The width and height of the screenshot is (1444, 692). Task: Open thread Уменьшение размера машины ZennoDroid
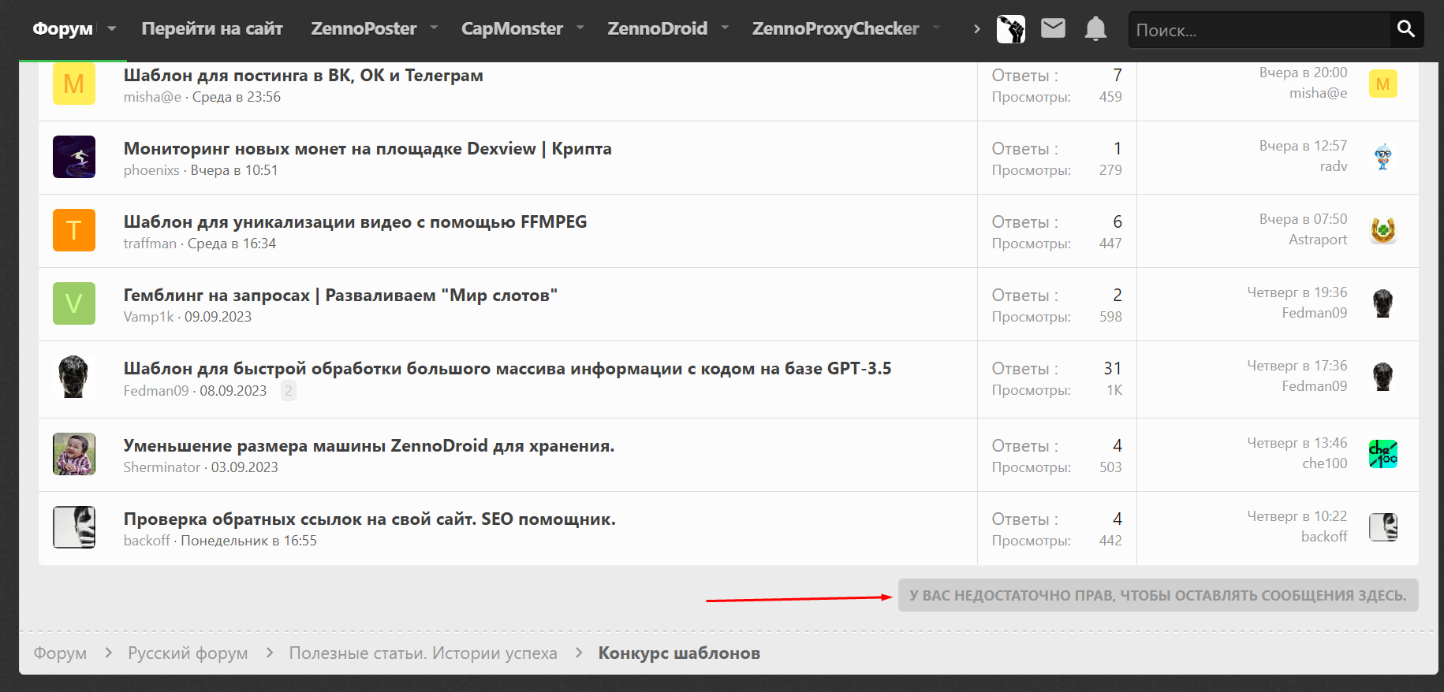click(369, 446)
